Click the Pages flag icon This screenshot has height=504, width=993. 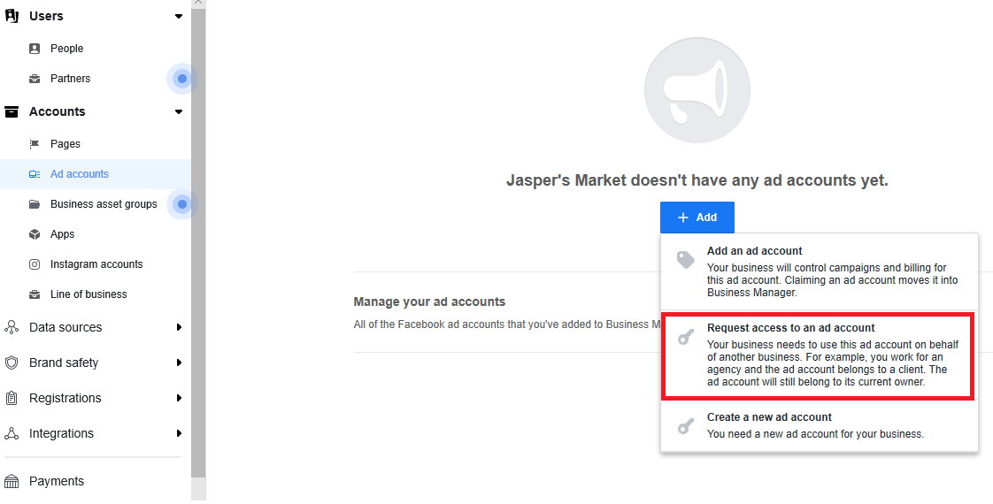coord(35,144)
